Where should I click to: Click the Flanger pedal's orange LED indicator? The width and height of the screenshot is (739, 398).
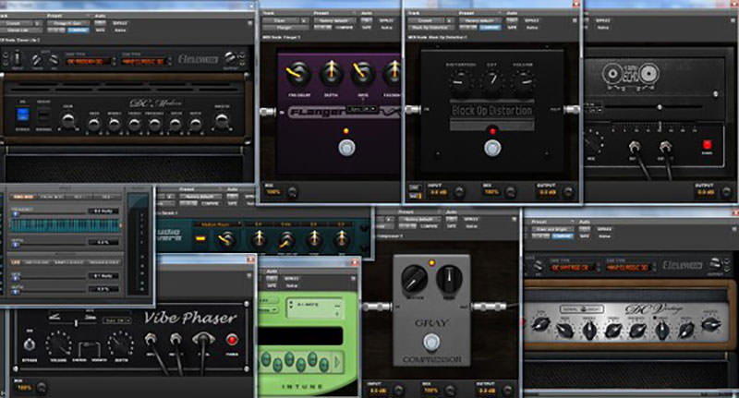tap(346, 131)
